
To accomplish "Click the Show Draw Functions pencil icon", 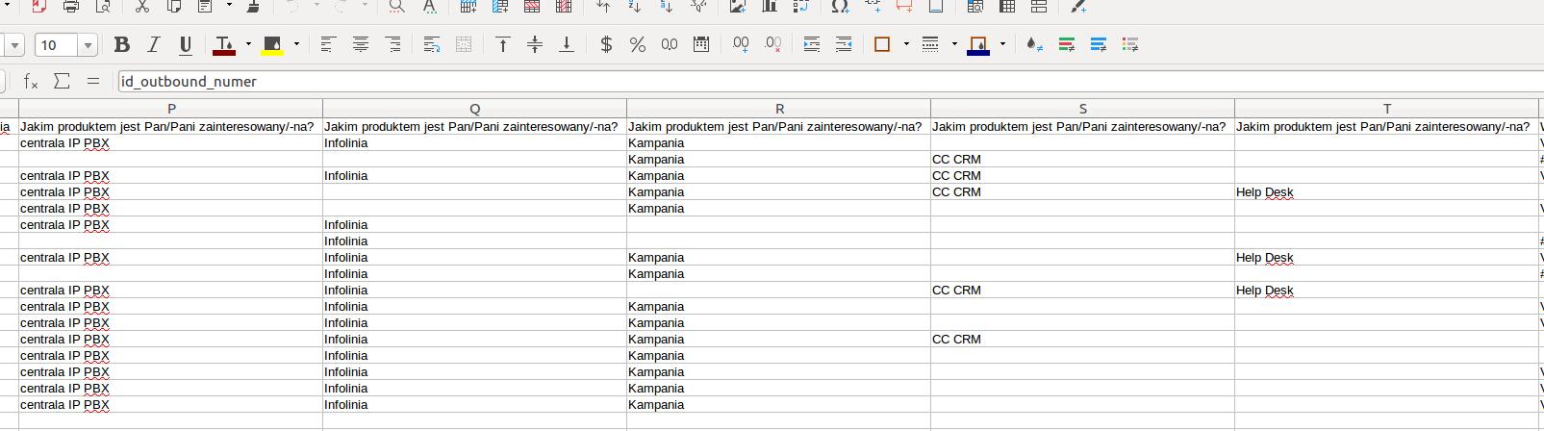I will click(x=1078, y=7).
